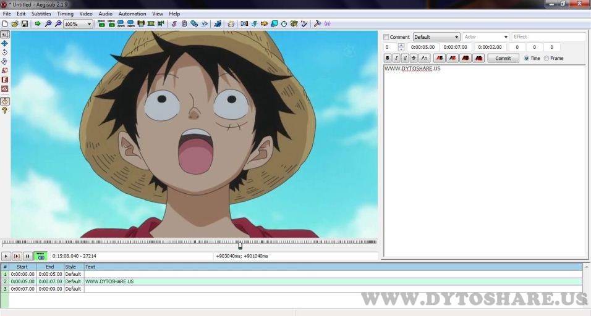Open the Audio menu

tap(106, 14)
